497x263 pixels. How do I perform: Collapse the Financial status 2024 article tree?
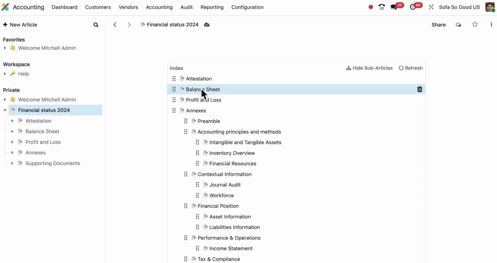click(x=5, y=110)
